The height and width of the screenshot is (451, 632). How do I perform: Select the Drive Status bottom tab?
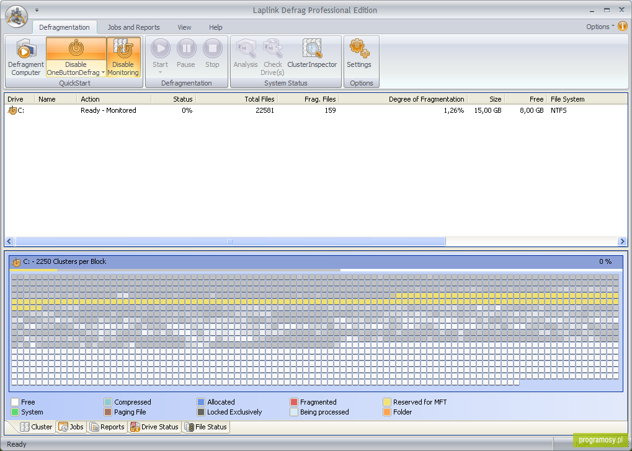[154, 427]
